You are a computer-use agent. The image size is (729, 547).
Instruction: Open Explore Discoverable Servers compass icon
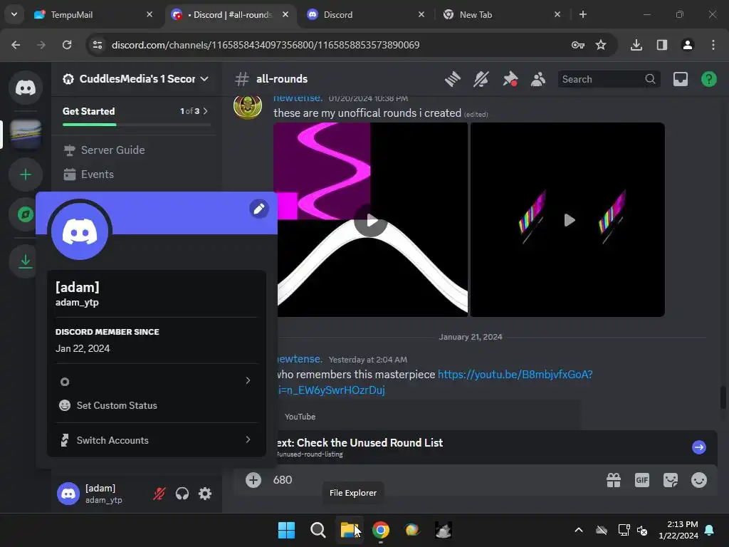point(26,214)
